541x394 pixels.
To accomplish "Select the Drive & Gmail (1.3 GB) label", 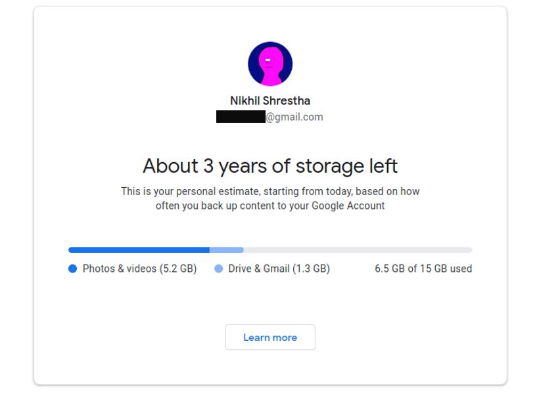I will [279, 269].
